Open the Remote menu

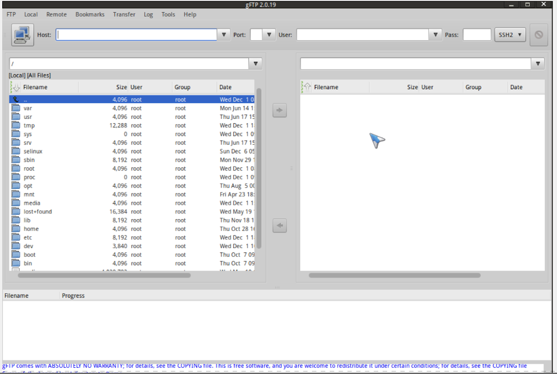56,14
